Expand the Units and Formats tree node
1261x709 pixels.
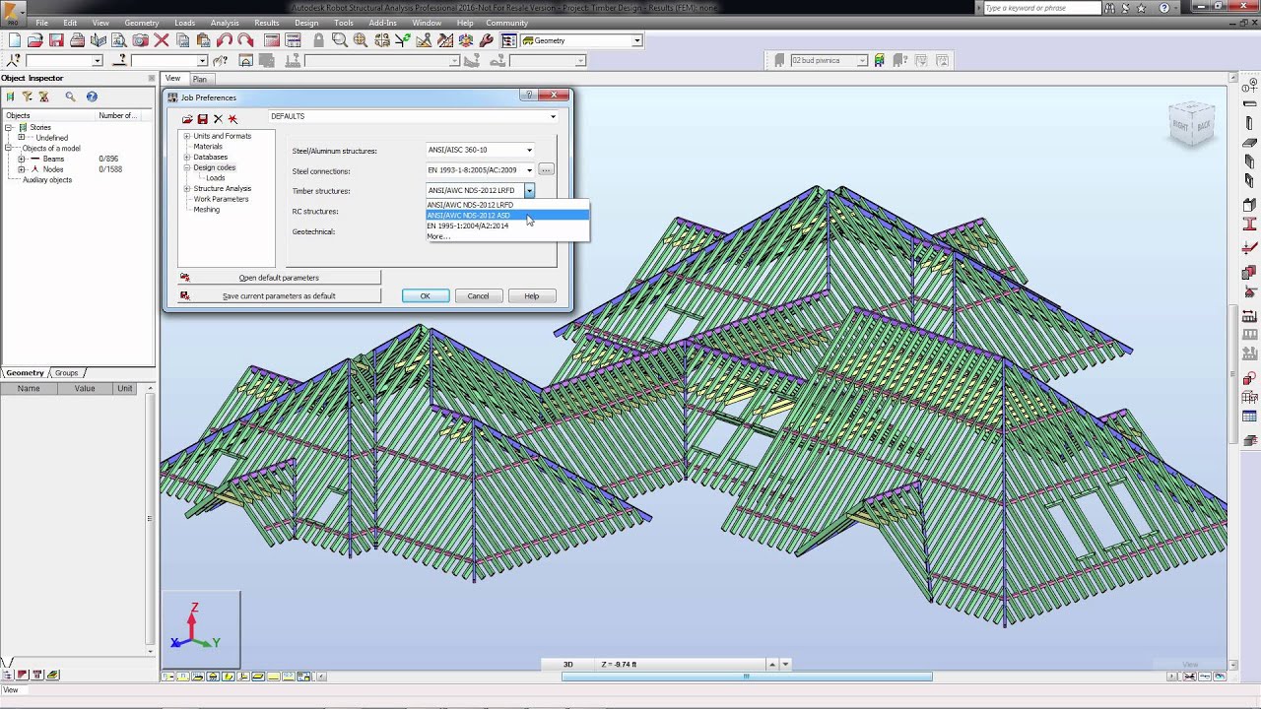[x=186, y=136]
